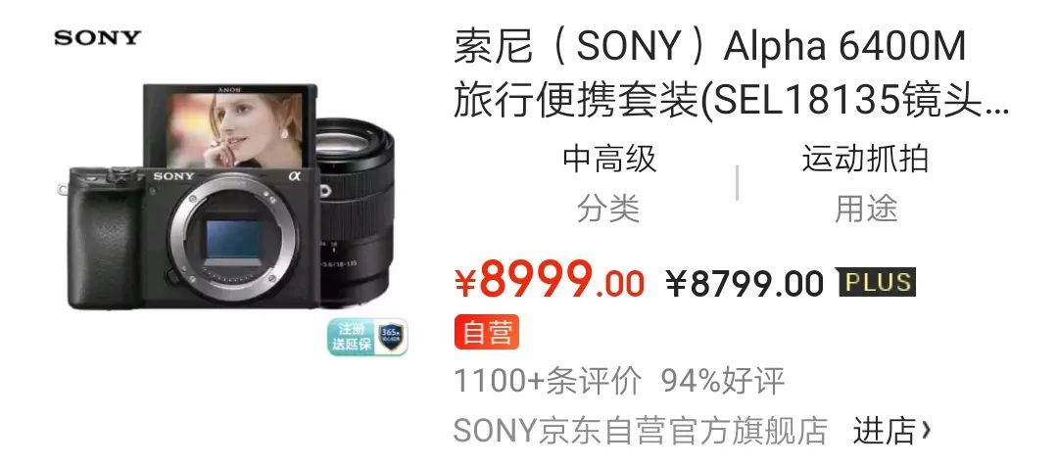Click the red 自营 tag
The width and height of the screenshot is (1058, 466).
(x=487, y=333)
